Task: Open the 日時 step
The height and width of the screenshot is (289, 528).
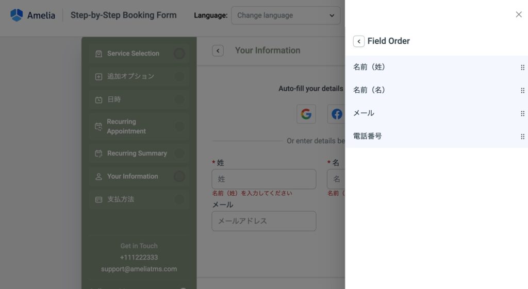Action: [x=138, y=99]
